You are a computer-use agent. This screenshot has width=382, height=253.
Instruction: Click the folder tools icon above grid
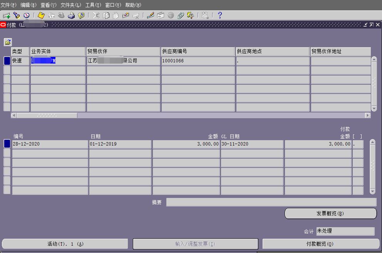point(8,42)
